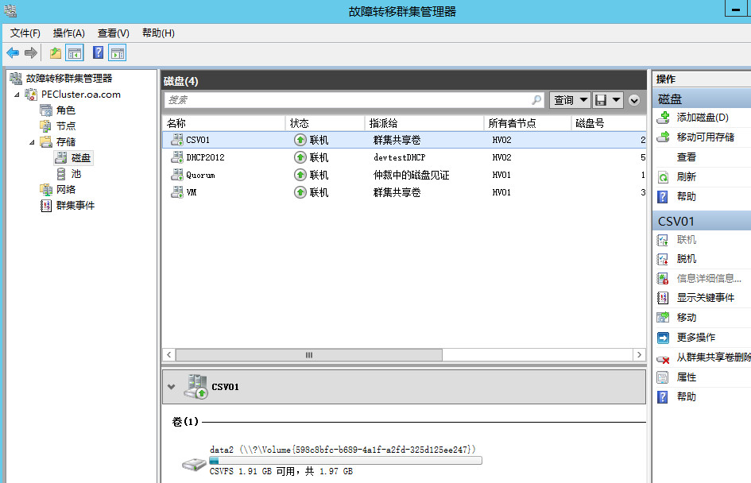The height and width of the screenshot is (483, 751).
Task: Click the VM disk icon in the list
Action: pos(176,192)
